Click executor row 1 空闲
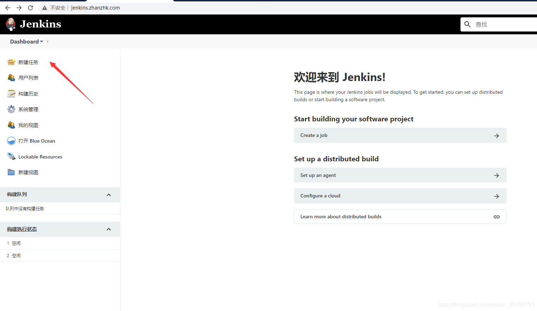 coord(60,243)
